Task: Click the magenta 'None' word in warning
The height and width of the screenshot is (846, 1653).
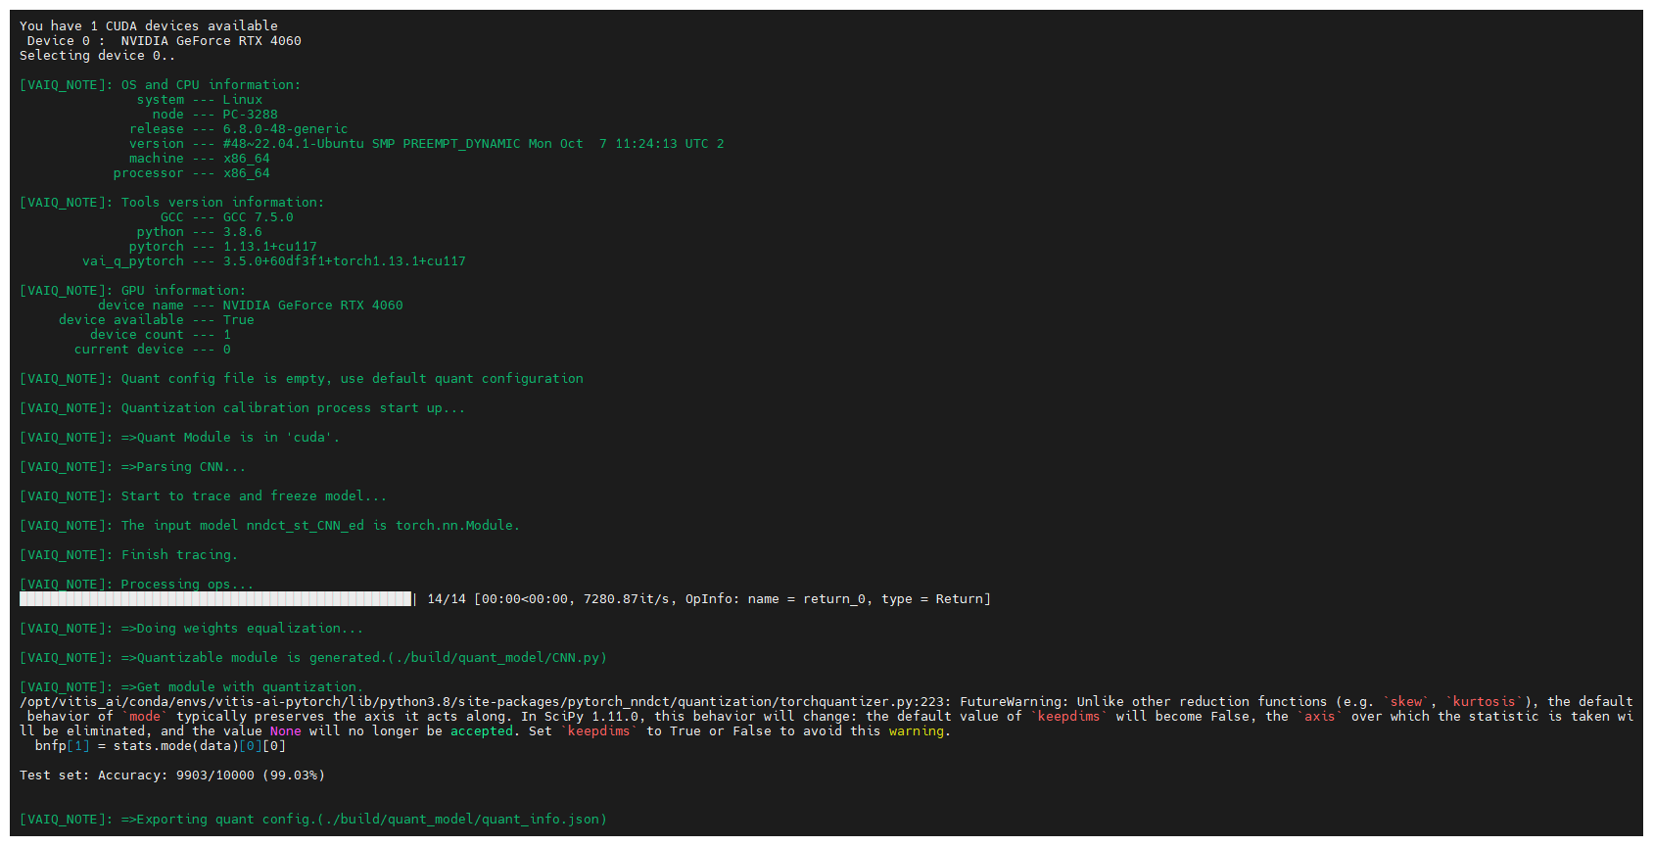Action: pos(285,731)
